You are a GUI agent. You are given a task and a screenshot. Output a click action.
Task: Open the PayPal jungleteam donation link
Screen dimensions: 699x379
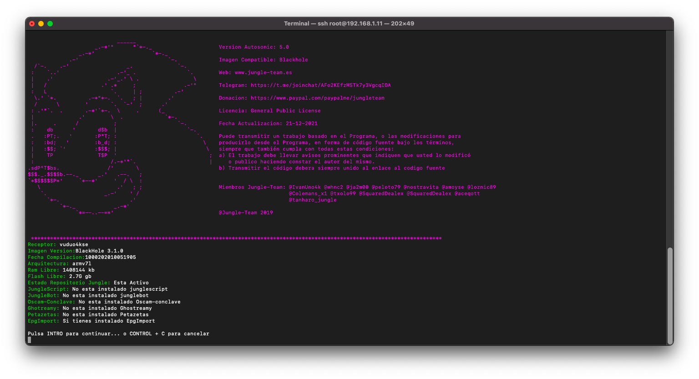[317, 98]
